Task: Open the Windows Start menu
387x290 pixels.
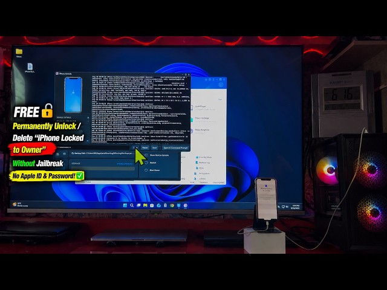Action: point(125,205)
